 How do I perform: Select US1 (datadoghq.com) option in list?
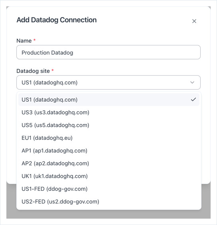[109, 100]
